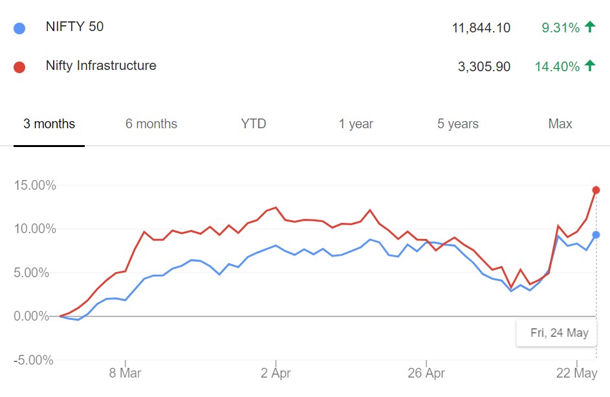The width and height of the screenshot is (610, 397).
Task: Open the Max time range
Action: 559,123
